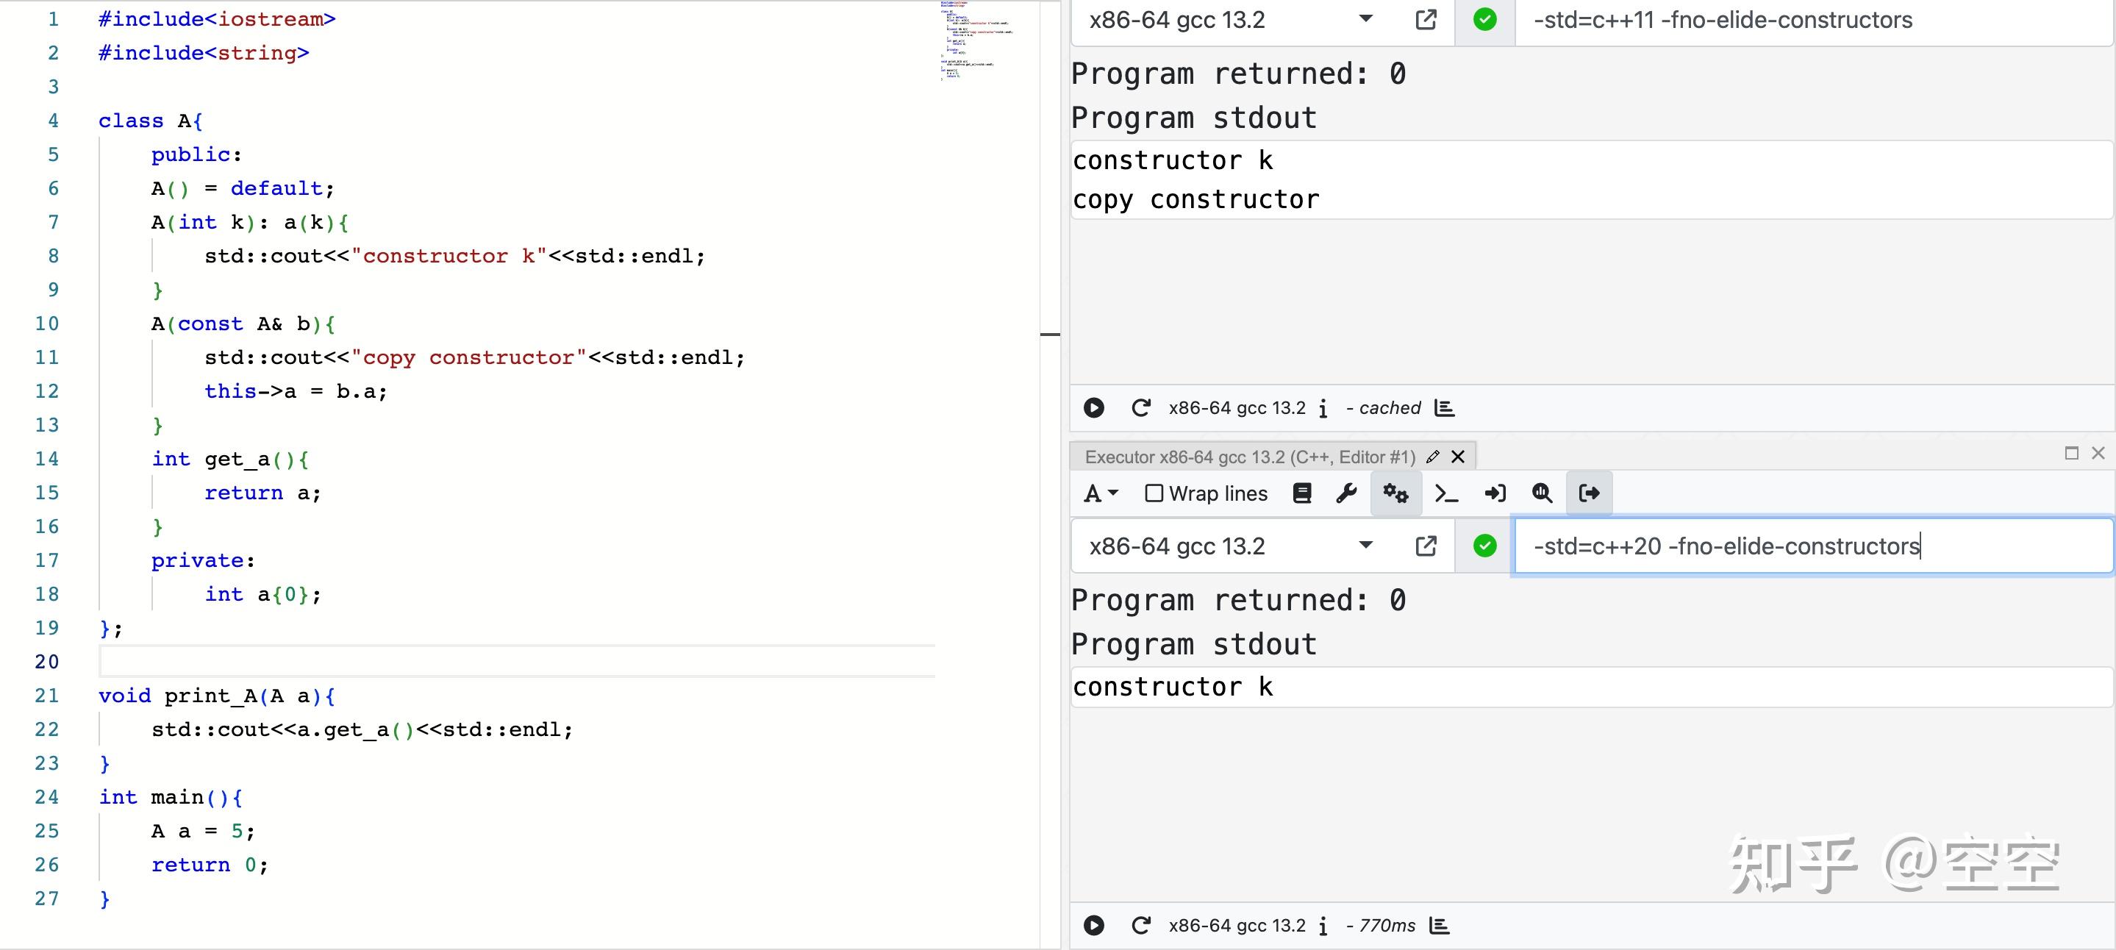2116x950 pixels.
Task: Open the font size 'A' dropdown
Action: [1101, 493]
